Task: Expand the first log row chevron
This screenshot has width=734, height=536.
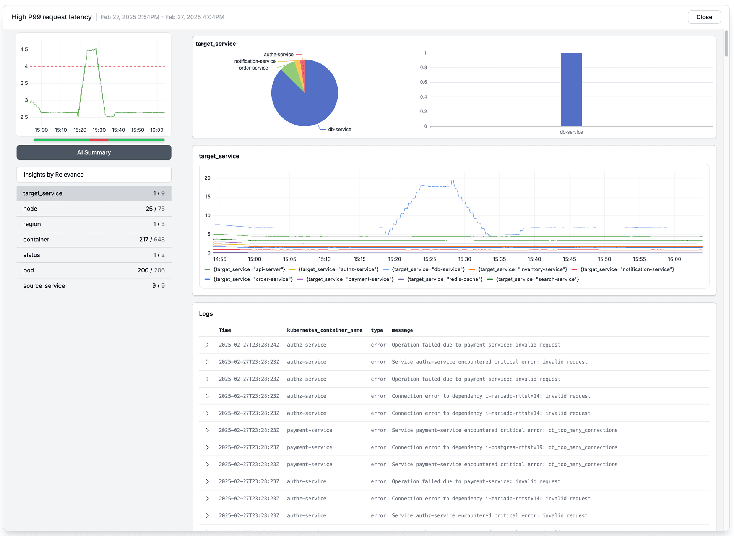Action: coord(207,345)
